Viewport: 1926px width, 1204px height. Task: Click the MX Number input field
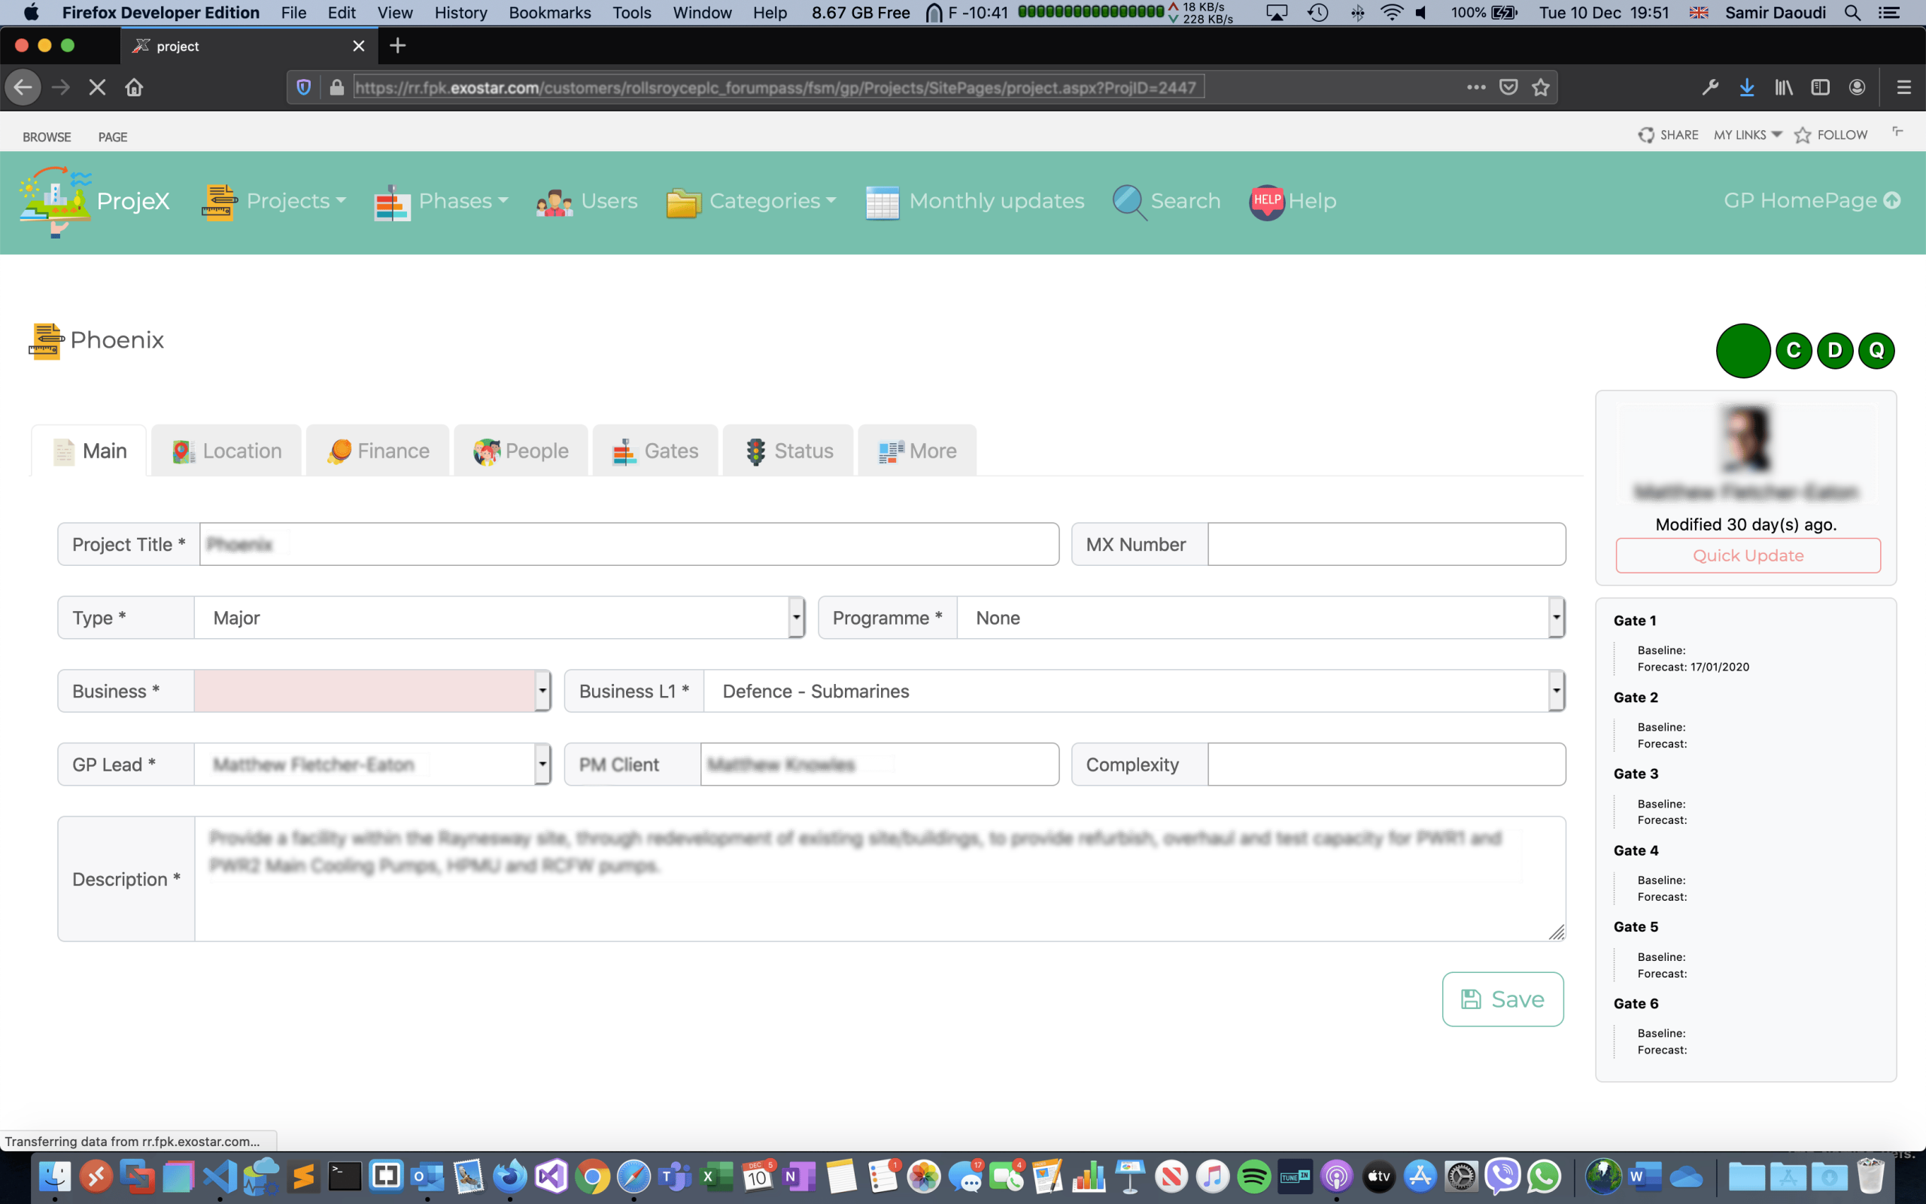[x=1387, y=545]
